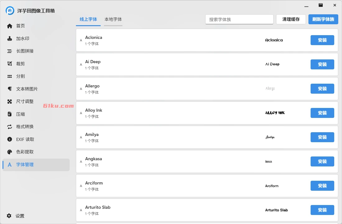The image size is (342, 224).
Task: Select 色彩提取 in sidebar
Action: tap(25, 152)
